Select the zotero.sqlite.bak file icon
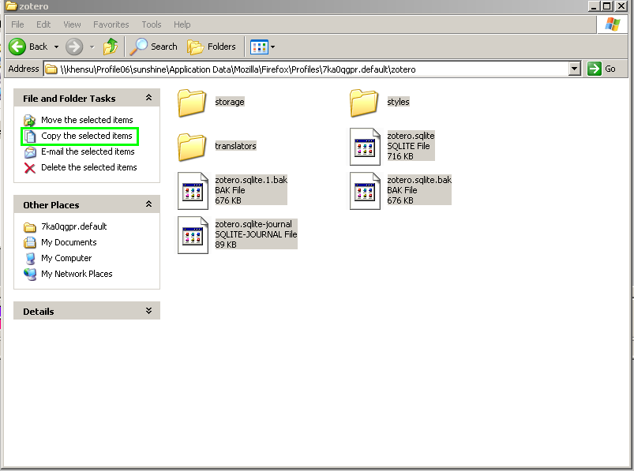Screen dimensions: 634x471 pos(365,191)
